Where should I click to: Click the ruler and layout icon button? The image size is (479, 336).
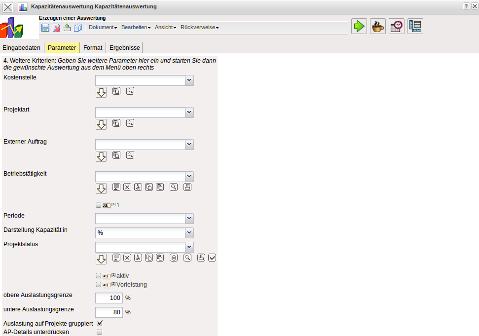[x=415, y=26]
